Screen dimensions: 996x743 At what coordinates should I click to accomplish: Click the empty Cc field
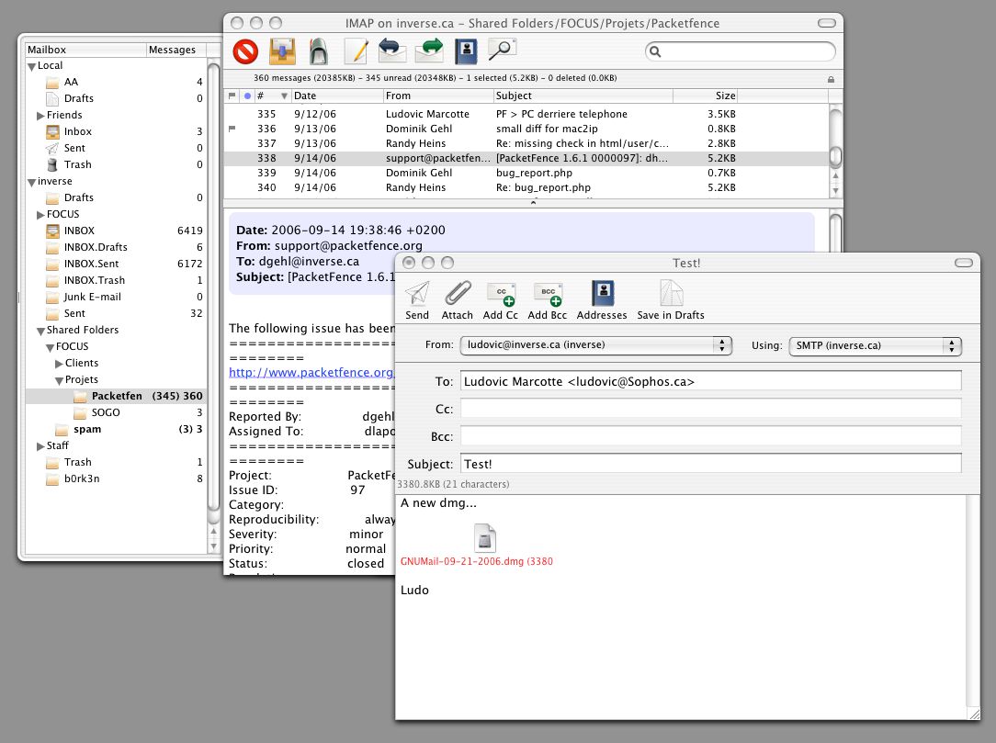[x=710, y=409]
